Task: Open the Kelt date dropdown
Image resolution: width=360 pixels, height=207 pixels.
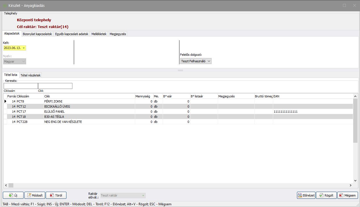Action: pos(24,48)
